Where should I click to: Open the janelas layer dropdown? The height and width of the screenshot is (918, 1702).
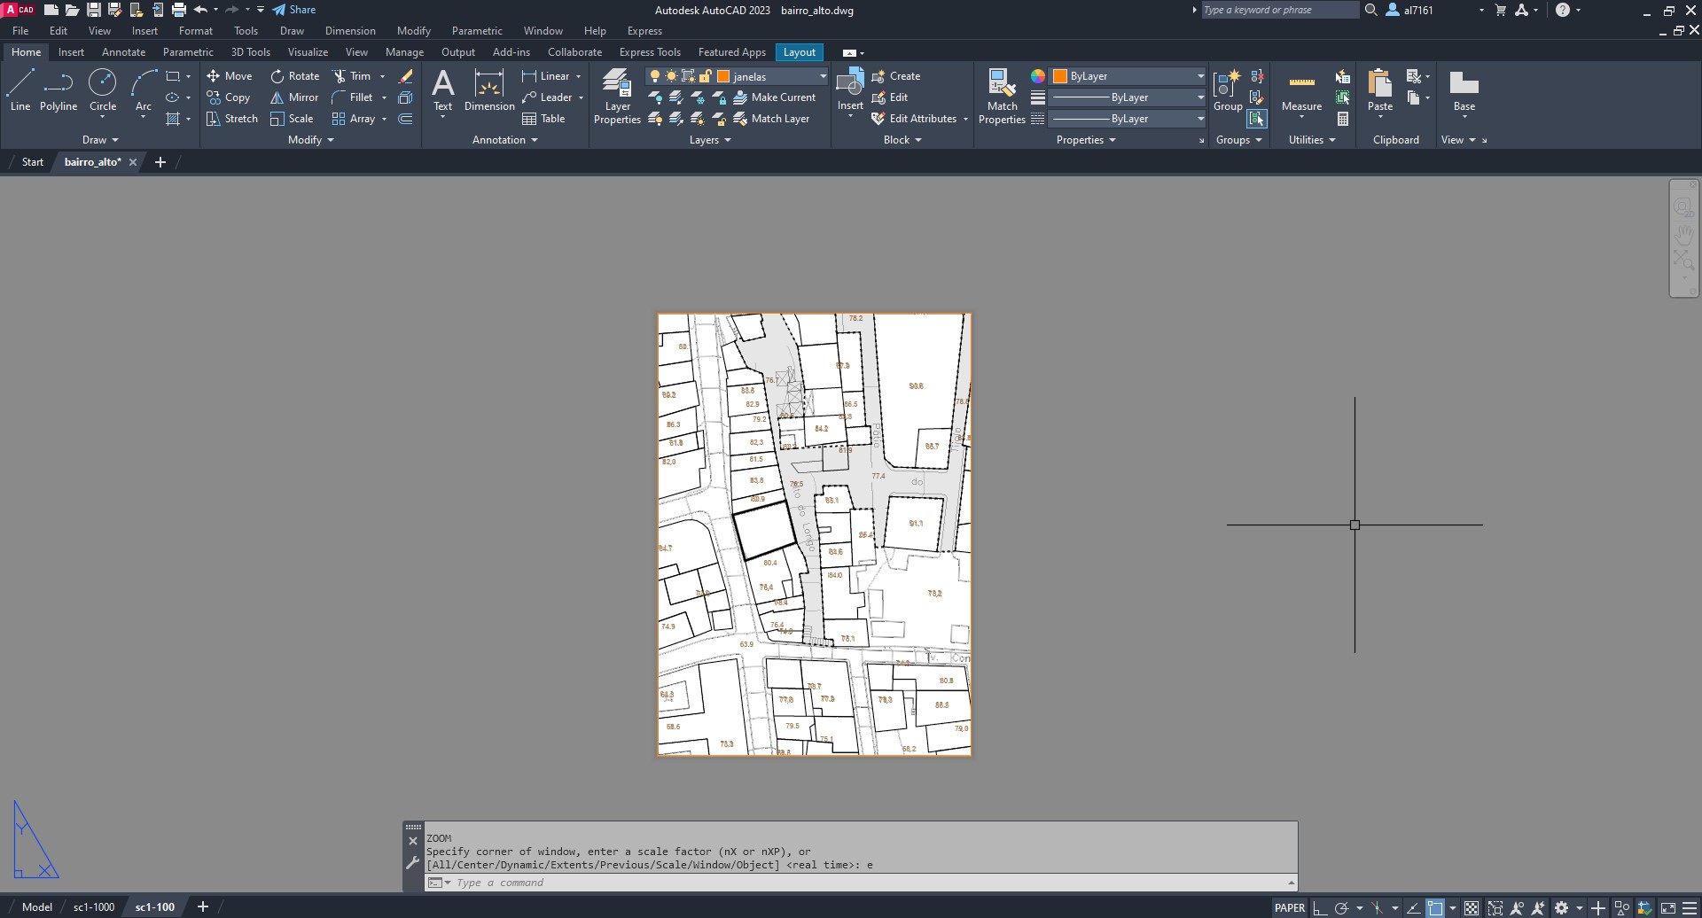click(822, 76)
